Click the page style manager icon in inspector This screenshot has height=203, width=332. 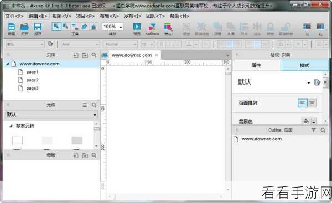[317, 82]
